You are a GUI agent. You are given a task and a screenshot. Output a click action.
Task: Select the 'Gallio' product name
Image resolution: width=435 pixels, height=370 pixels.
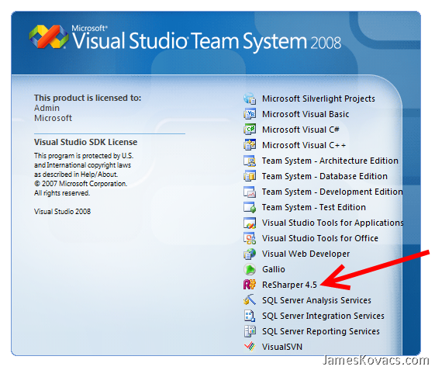pos(274,269)
